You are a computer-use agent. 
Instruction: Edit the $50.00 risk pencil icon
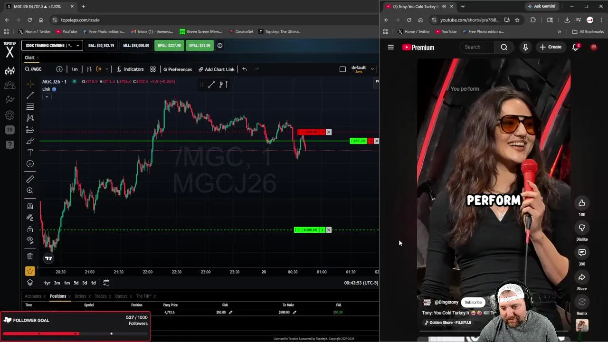tap(230, 313)
